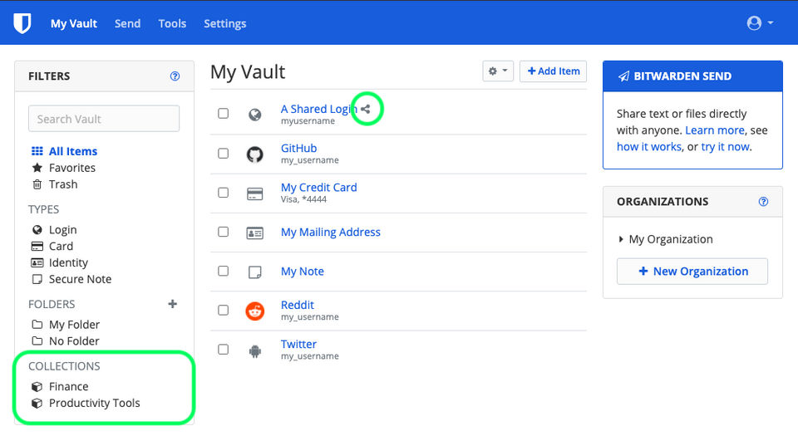This screenshot has height=436, width=798.
Task: Check the My Credit Card checkbox
Action: 223,193
